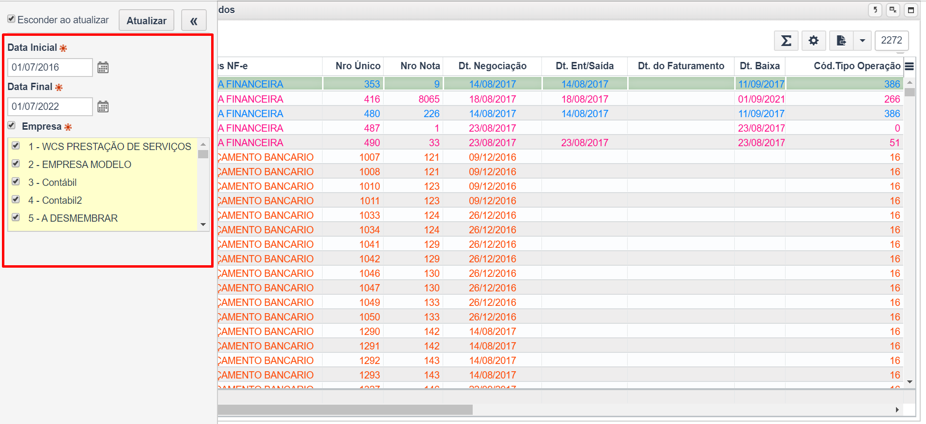926x424 pixels.
Task: Open export options dropdown arrow
Action: tap(863, 41)
